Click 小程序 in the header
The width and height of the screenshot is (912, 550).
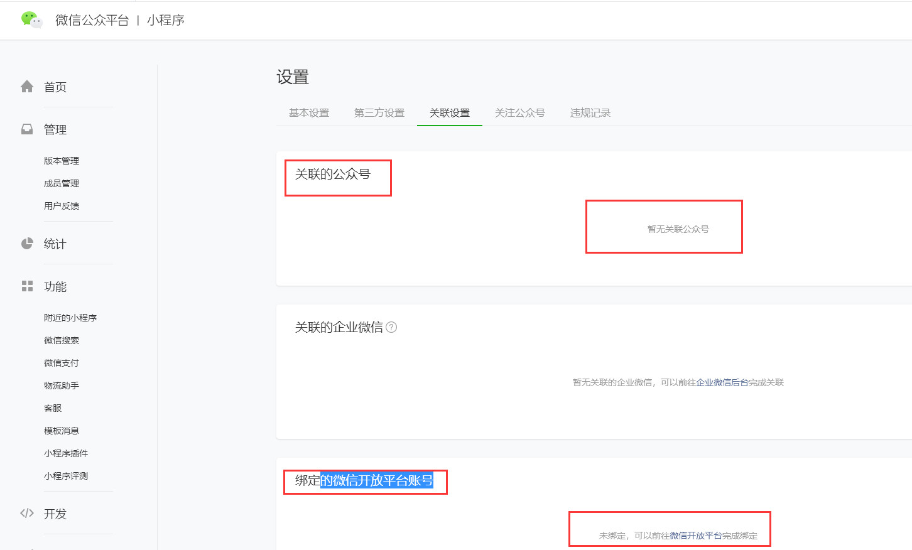click(x=166, y=20)
